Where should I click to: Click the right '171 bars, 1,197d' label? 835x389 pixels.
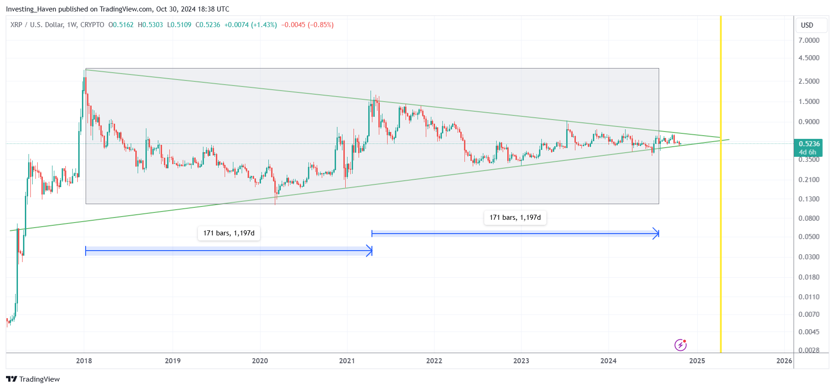[x=515, y=217]
